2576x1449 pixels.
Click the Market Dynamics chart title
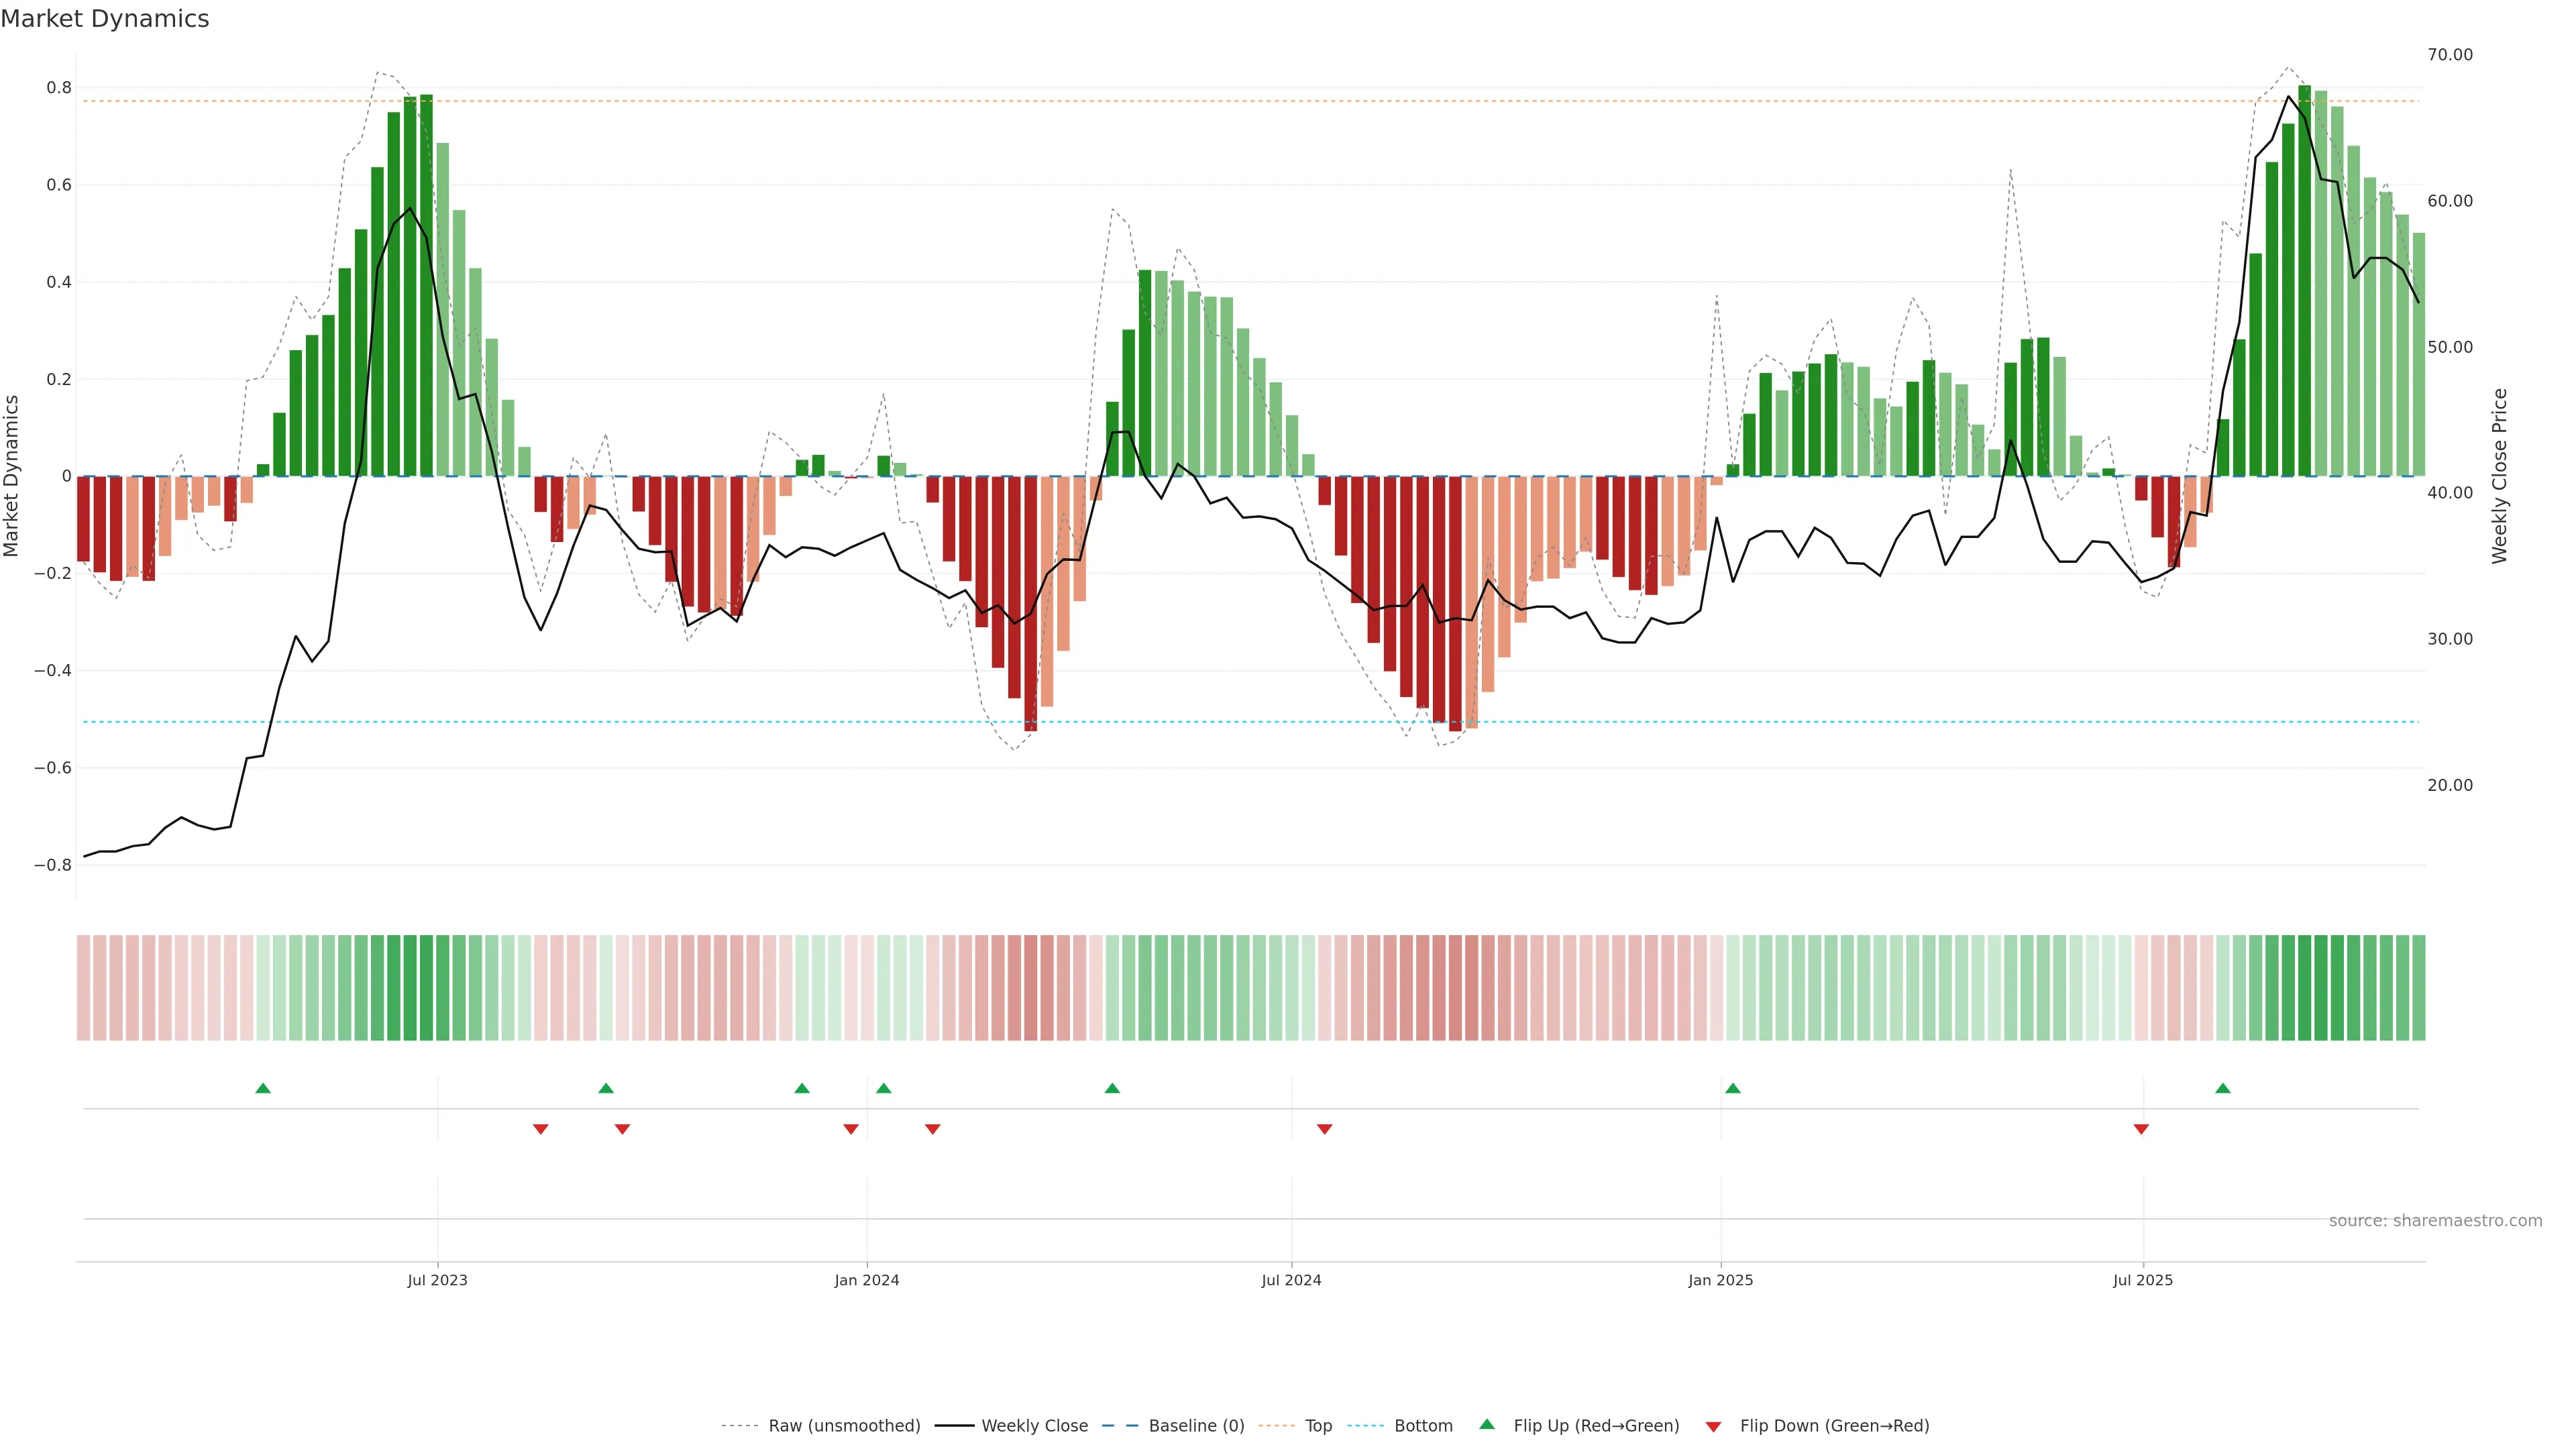[105, 19]
